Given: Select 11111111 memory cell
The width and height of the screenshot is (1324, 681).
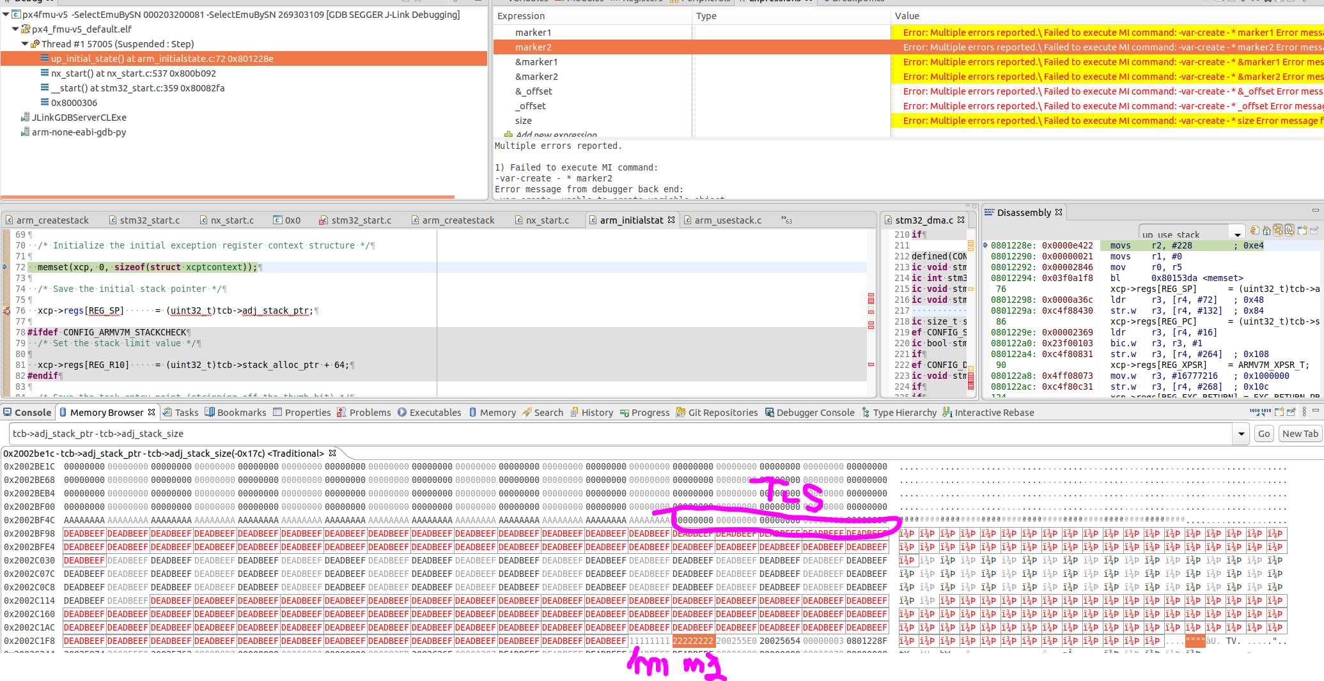Looking at the screenshot, I should point(650,641).
